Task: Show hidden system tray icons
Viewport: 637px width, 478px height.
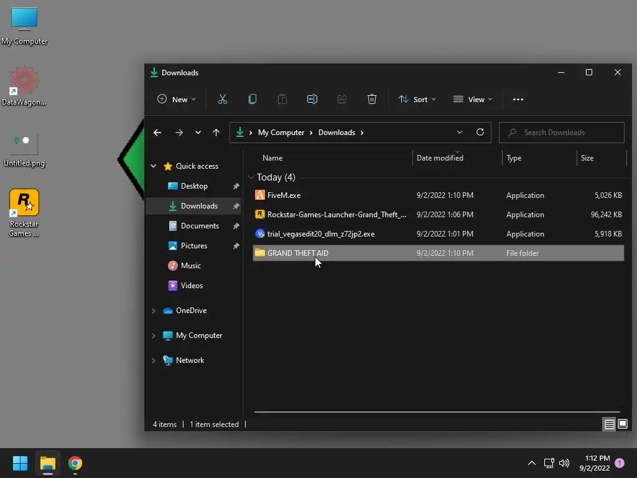Action: tap(531, 463)
